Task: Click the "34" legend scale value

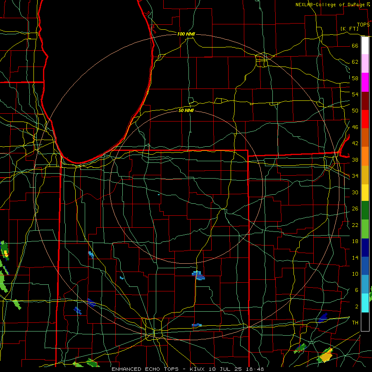Action: 355,176
